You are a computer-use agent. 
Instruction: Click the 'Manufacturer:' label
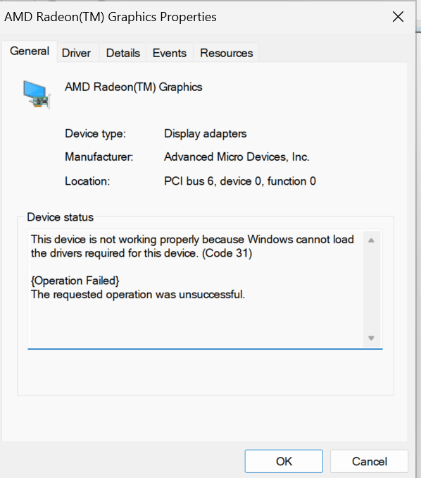coord(99,157)
